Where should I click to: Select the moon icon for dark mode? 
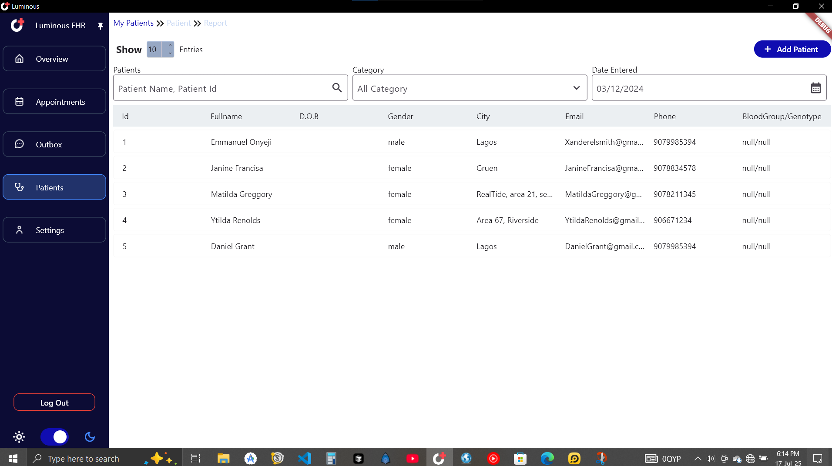pyautogui.click(x=89, y=436)
